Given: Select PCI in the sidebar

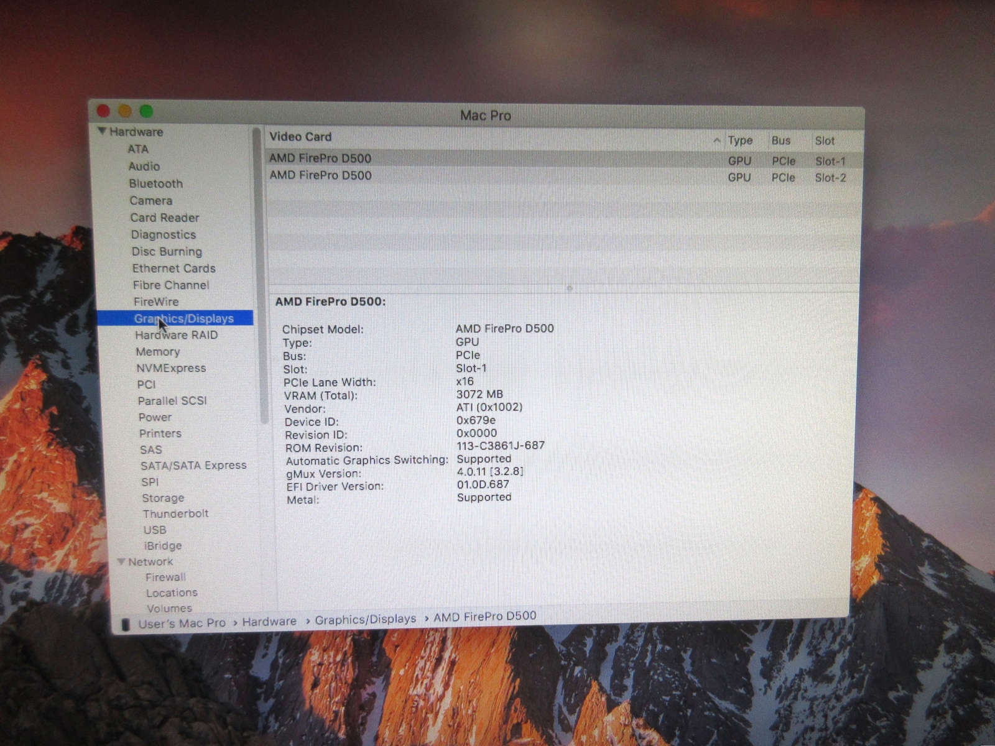Looking at the screenshot, I should [x=146, y=384].
